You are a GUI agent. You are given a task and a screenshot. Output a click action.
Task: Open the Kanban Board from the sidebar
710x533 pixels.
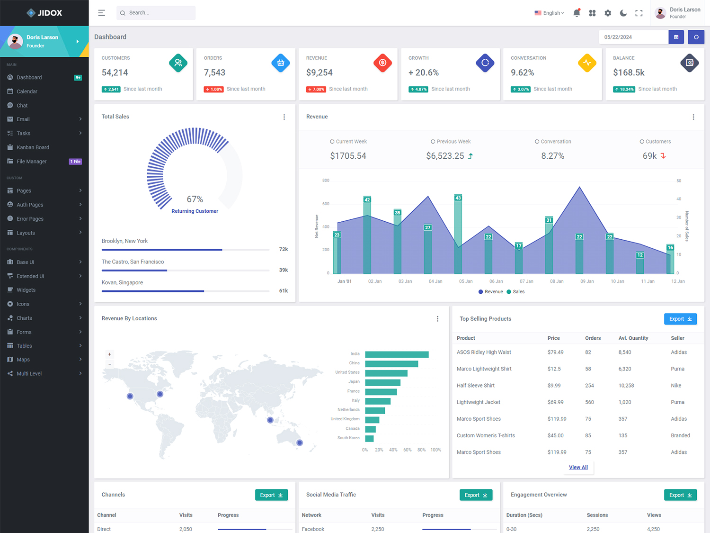33,147
